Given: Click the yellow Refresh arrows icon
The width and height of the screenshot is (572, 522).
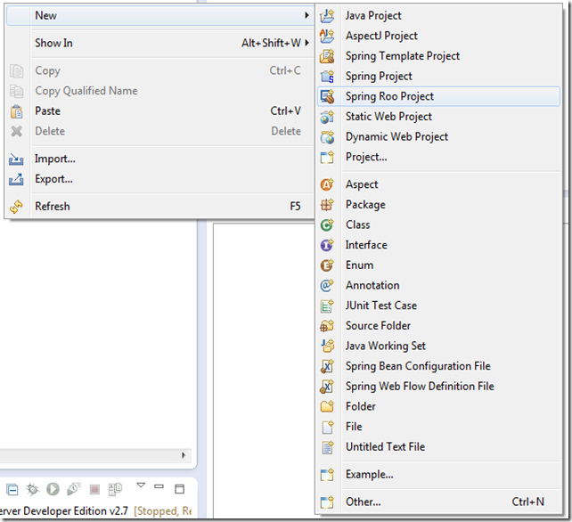Looking at the screenshot, I should pyautogui.click(x=16, y=207).
